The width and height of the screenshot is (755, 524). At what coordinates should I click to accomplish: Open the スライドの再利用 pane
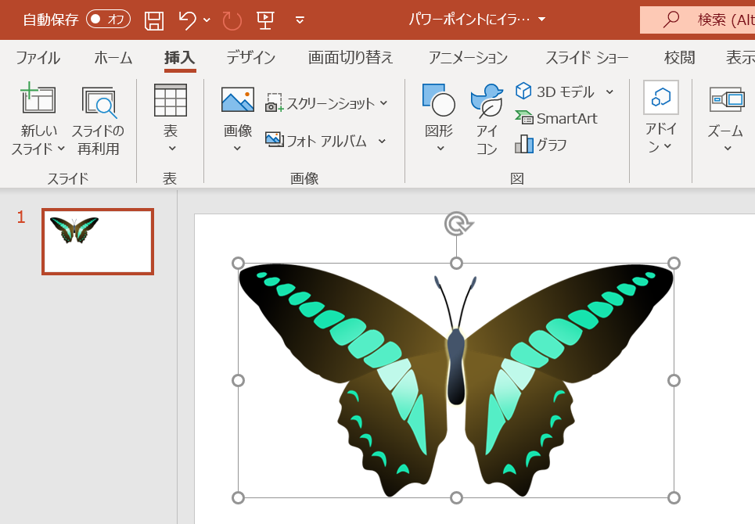(97, 117)
